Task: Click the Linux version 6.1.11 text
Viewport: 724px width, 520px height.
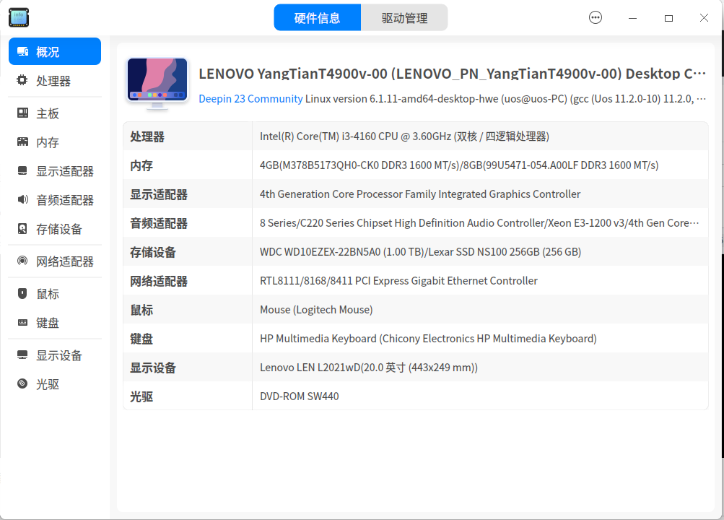Action: pos(505,99)
